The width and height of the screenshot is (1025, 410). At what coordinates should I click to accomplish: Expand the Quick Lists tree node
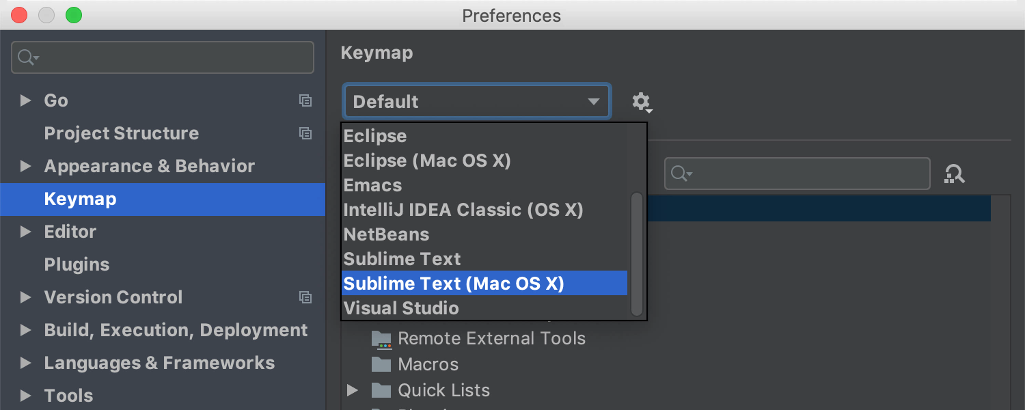[353, 390]
